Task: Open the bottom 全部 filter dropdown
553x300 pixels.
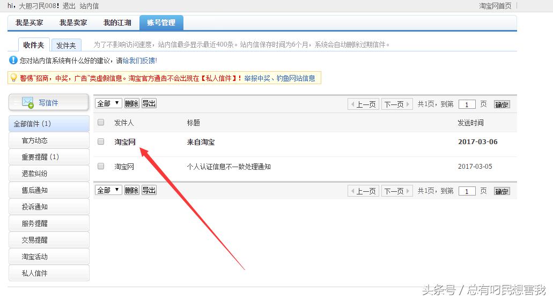Action: (109, 190)
